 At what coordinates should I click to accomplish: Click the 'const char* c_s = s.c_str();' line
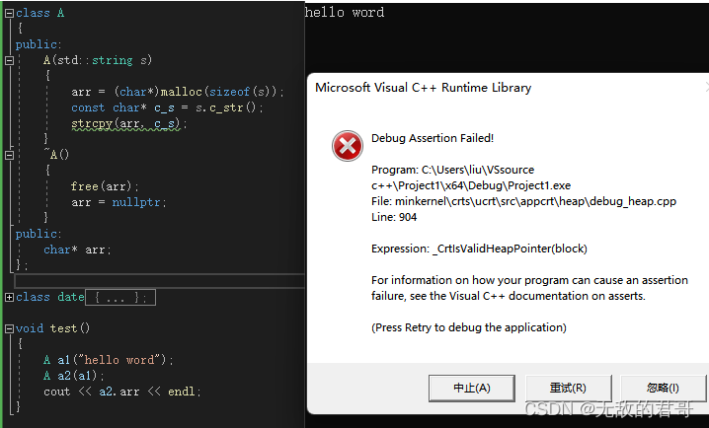point(167,107)
